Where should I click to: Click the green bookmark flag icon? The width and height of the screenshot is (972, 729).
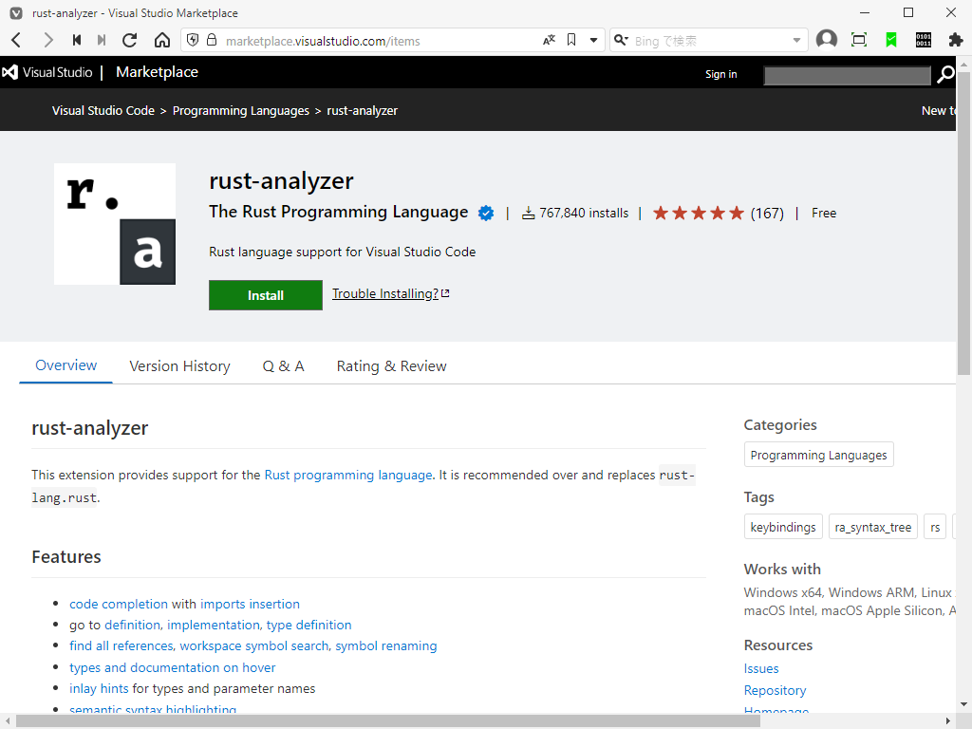890,40
